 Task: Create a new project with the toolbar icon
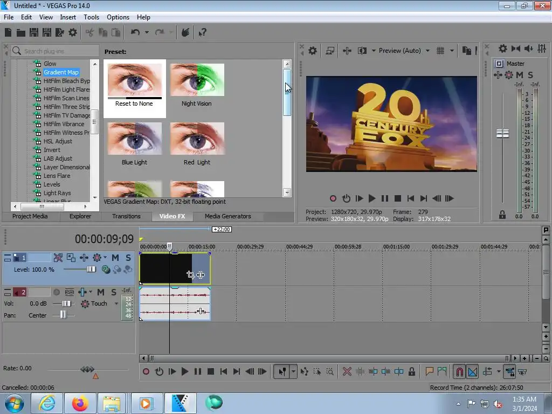tap(8, 32)
